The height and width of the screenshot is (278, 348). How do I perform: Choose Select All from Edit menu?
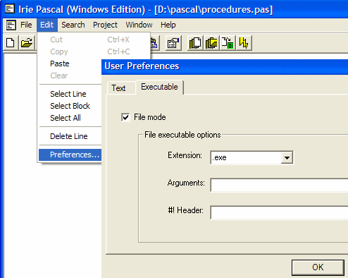[66, 118]
